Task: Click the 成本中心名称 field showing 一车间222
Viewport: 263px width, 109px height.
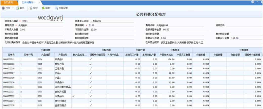Action: [x=112, y=21]
